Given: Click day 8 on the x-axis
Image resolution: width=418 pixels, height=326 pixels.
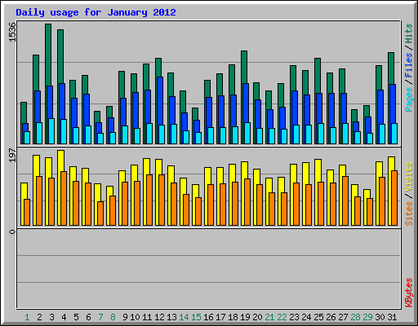Looking at the screenshot, I should click(113, 317).
